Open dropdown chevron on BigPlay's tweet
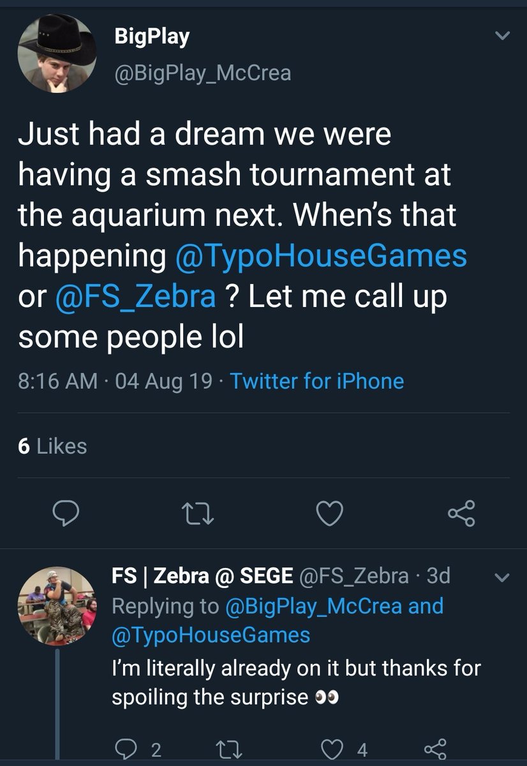This screenshot has height=766, width=527. click(x=503, y=36)
